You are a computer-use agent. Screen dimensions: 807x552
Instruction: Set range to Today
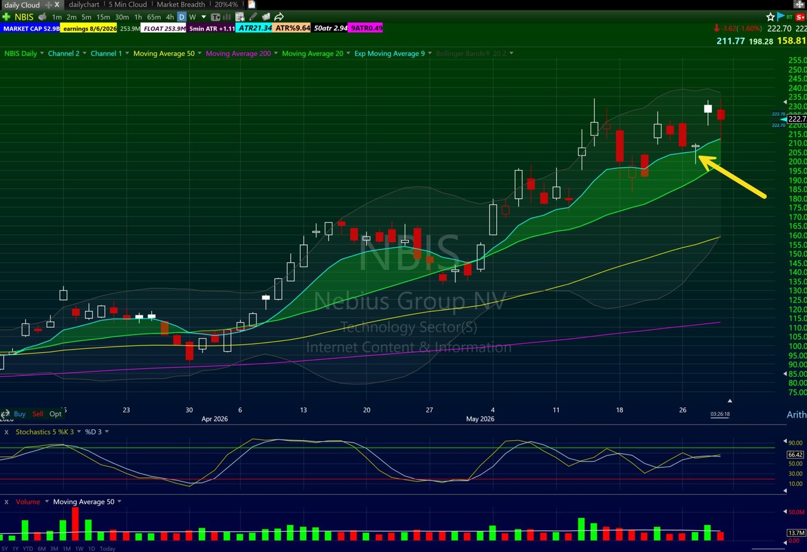(x=107, y=549)
